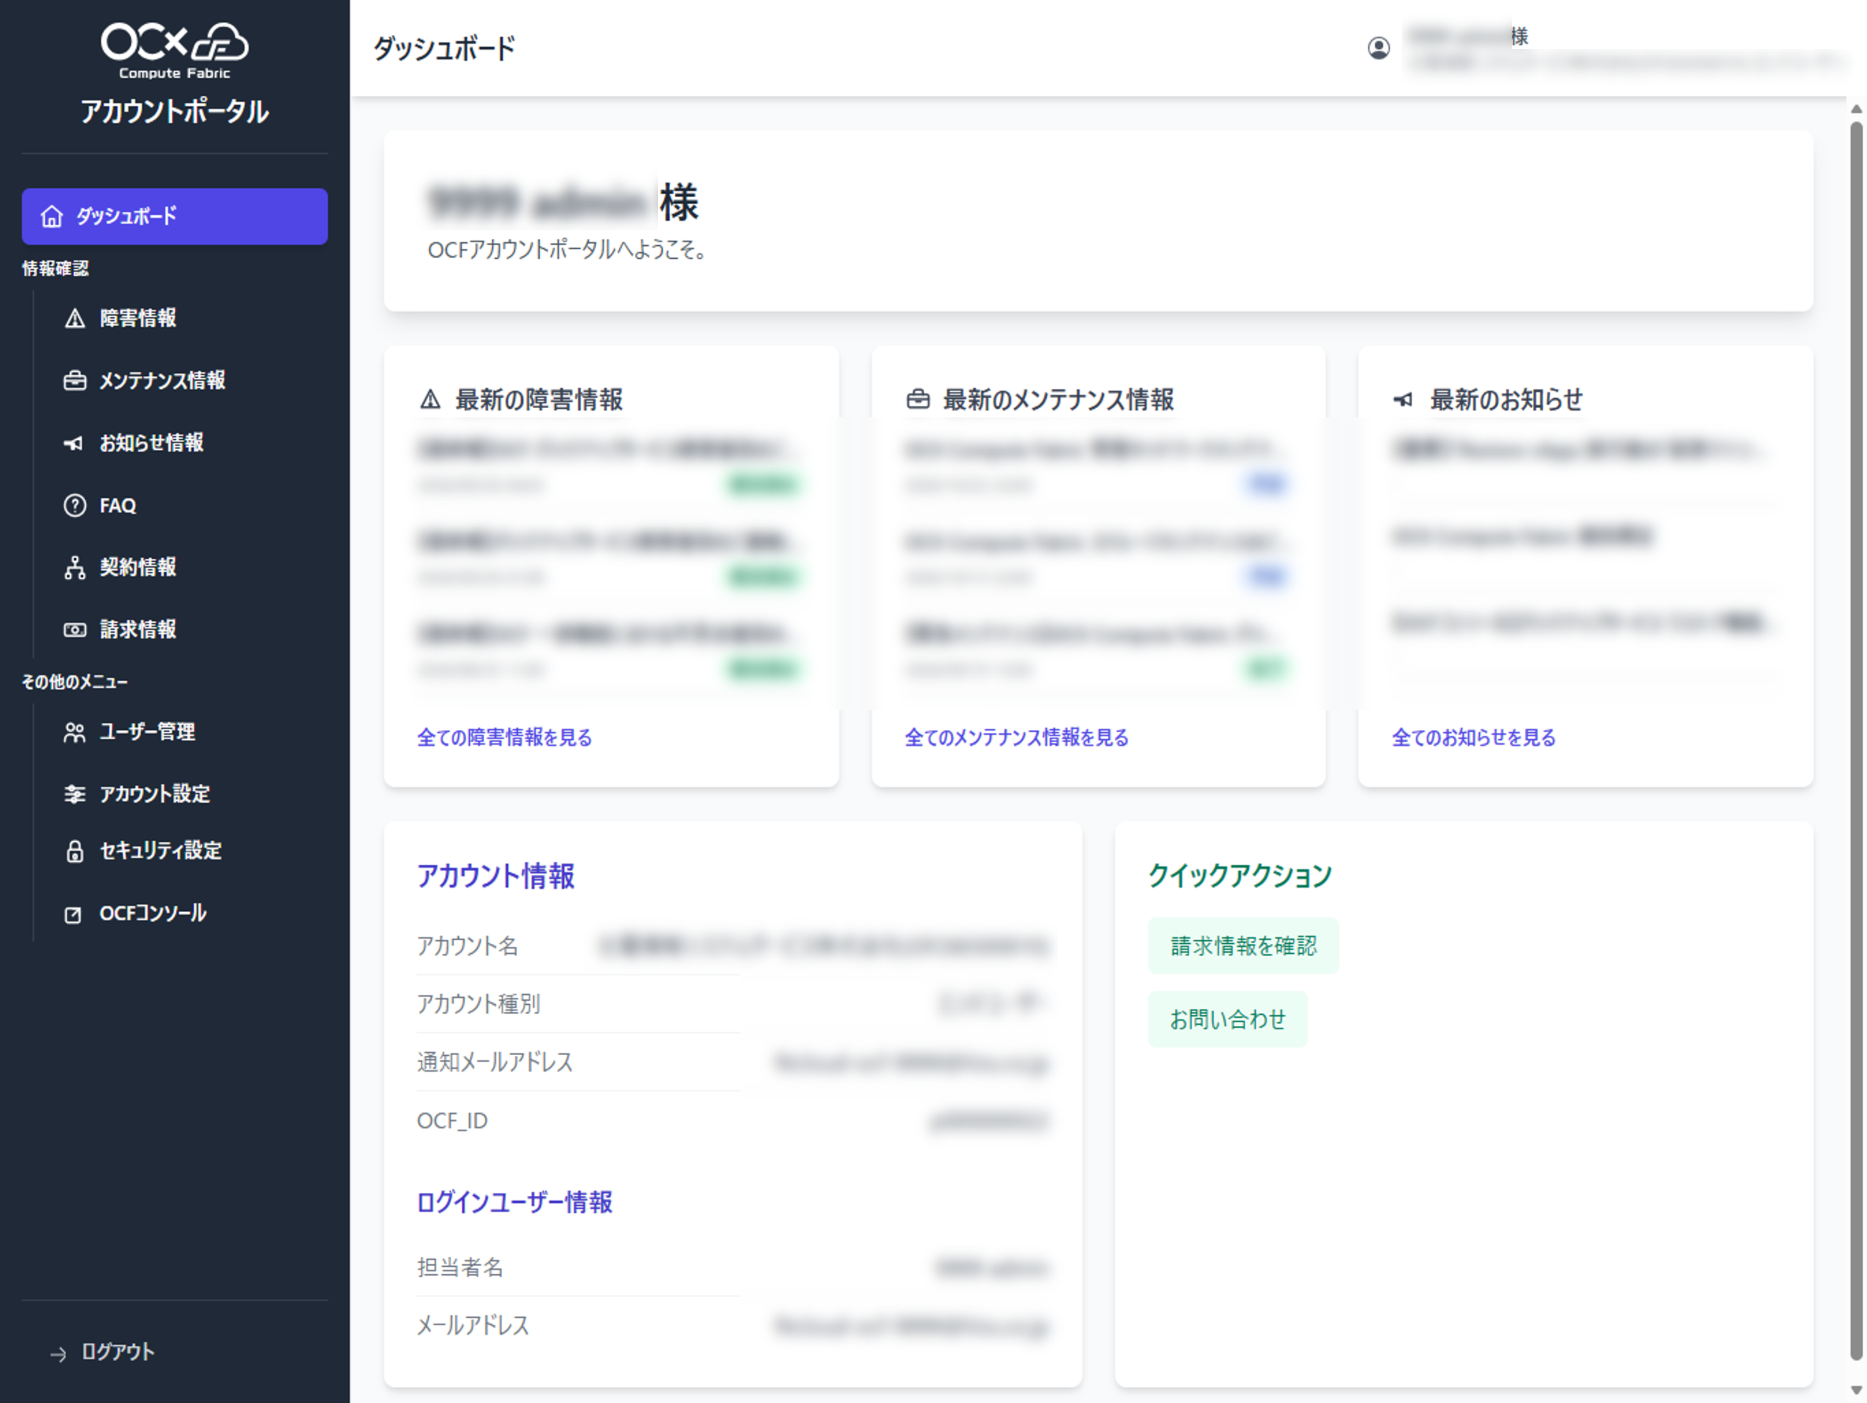Click the お問い合わせ quick action button
Screen dimensions: 1867x1403
click(1227, 1019)
